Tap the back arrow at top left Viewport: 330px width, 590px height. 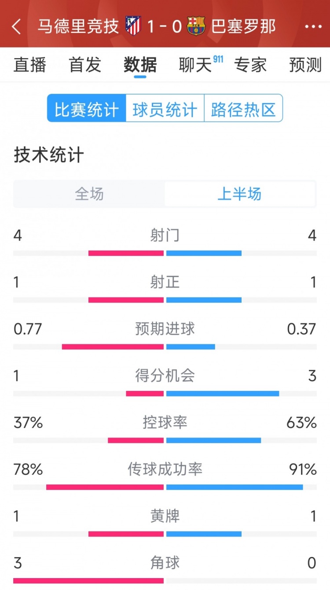(17, 27)
